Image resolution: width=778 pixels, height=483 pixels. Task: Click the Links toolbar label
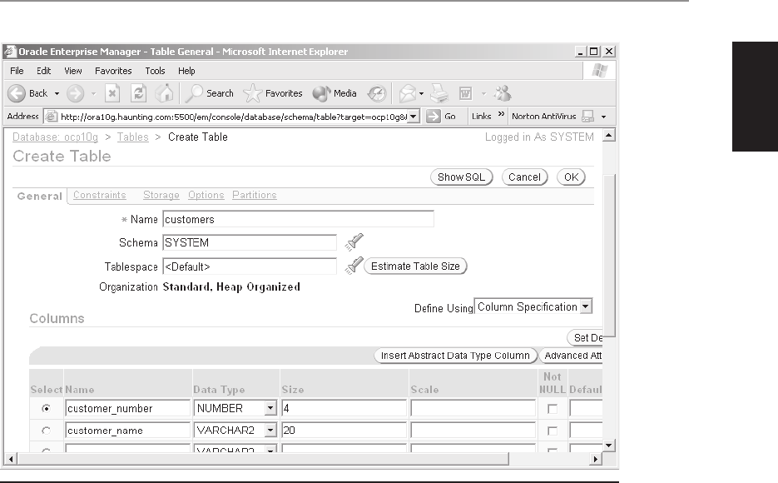481,116
